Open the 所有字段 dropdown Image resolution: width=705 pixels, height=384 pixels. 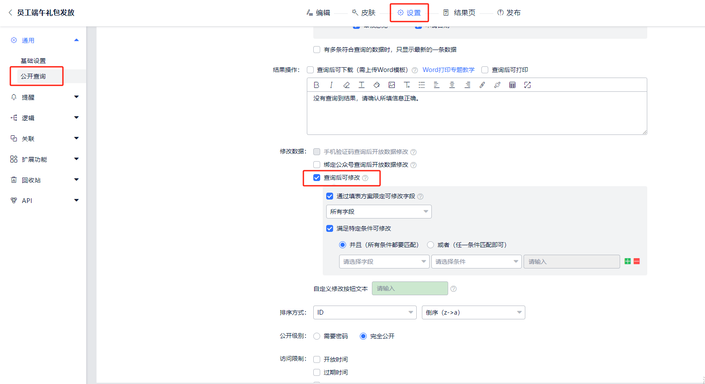(x=378, y=212)
